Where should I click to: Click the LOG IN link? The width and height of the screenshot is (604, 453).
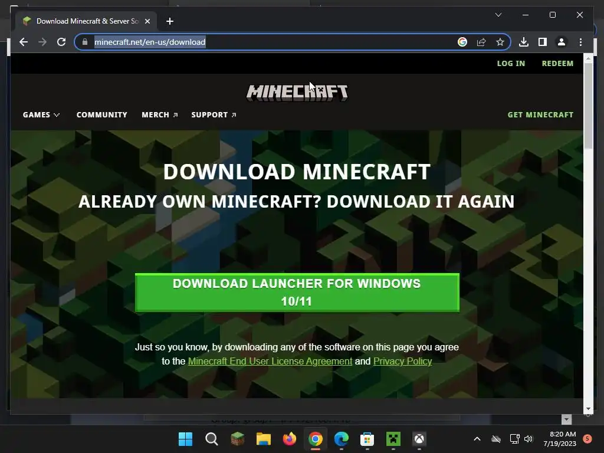[x=511, y=63]
